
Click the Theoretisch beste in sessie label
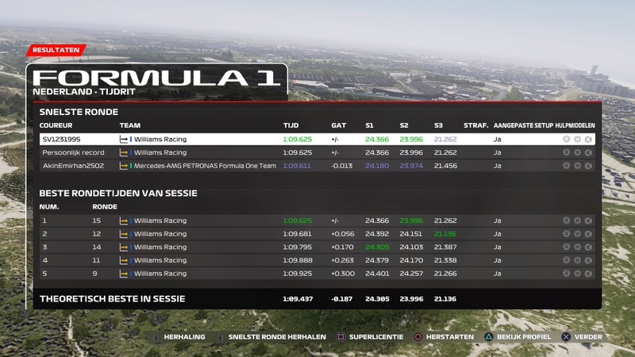click(x=112, y=299)
